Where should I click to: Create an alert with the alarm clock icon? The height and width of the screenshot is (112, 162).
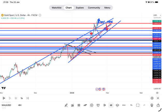point(98,105)
